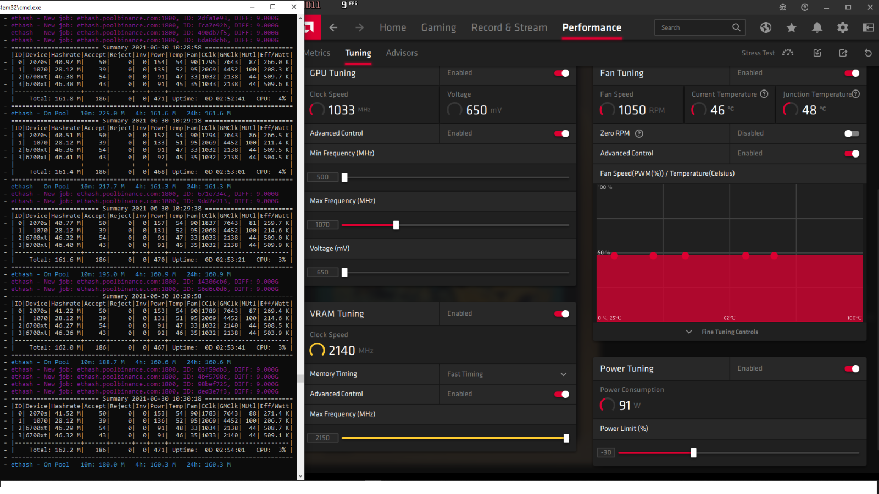Click the last fan curve point

point(774,255)
